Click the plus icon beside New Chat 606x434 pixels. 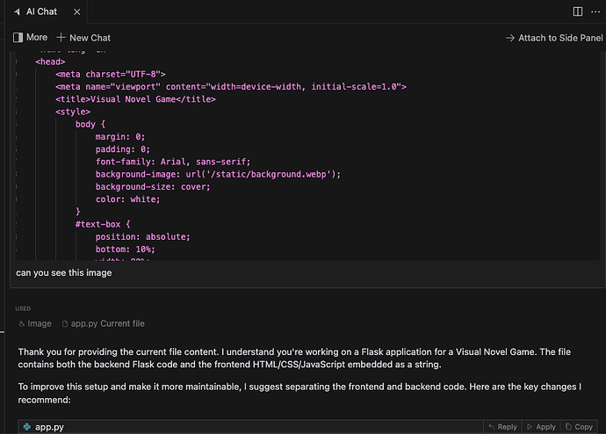pyautogui.click(x=61, y=38)
